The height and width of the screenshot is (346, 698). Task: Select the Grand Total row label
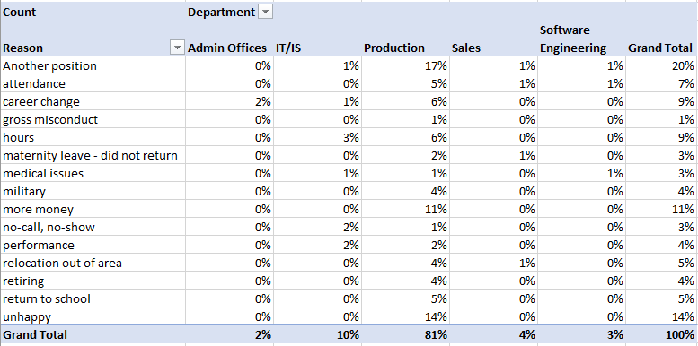point(93,334)
